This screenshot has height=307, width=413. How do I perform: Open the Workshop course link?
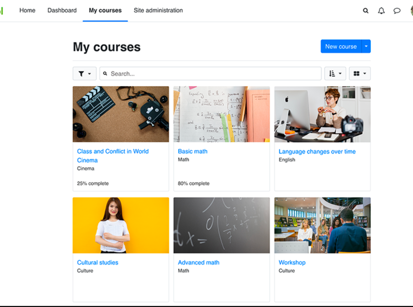click(x=292, y=263)
